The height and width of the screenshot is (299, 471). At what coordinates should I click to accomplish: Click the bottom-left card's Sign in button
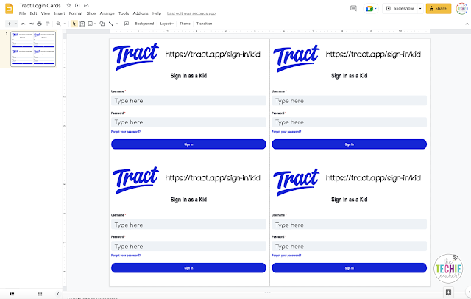pos(188,268)
